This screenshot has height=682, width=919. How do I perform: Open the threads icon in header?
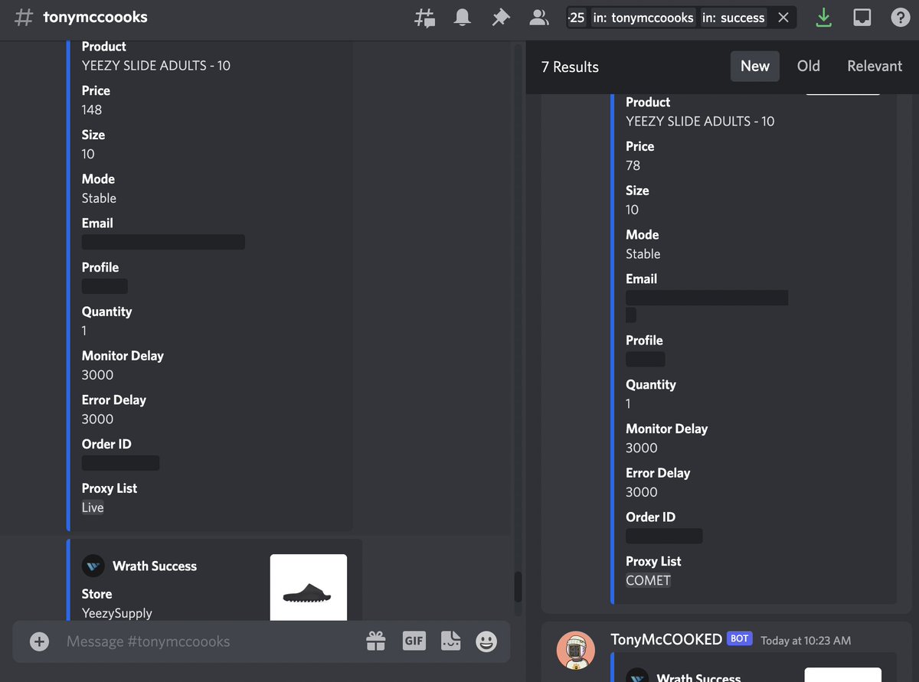[424, 18]
